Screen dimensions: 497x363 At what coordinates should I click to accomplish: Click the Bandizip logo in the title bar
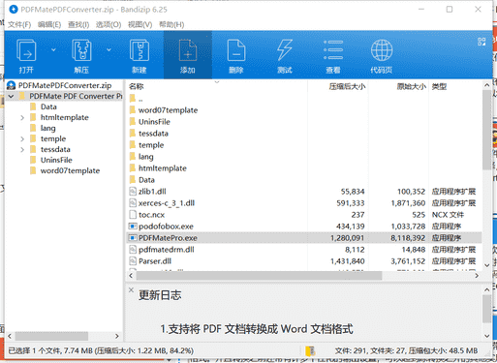14,10
